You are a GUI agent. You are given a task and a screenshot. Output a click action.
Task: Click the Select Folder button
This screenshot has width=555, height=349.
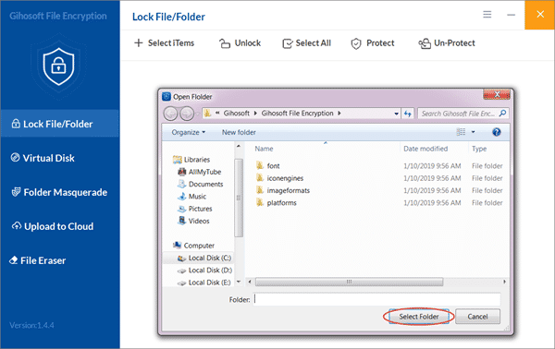tap(419, 317)
